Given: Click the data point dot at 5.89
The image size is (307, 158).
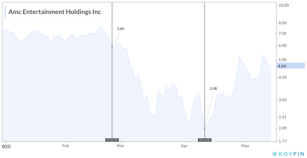Looking at the screenshot, I should (112, 47).
